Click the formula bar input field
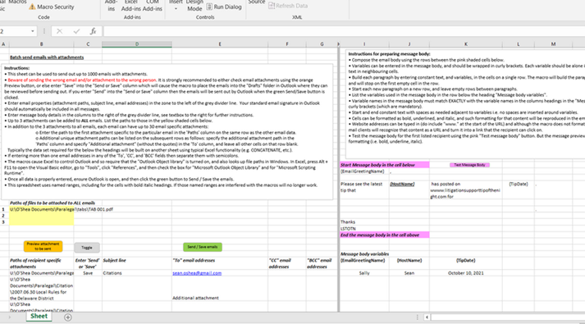 tap(343, 31)
